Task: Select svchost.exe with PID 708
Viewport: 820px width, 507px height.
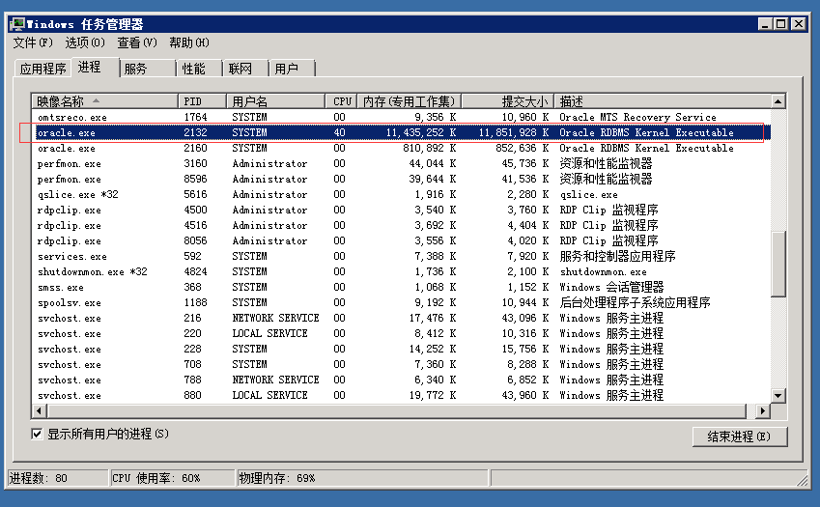Action: (x=401, y=364)
